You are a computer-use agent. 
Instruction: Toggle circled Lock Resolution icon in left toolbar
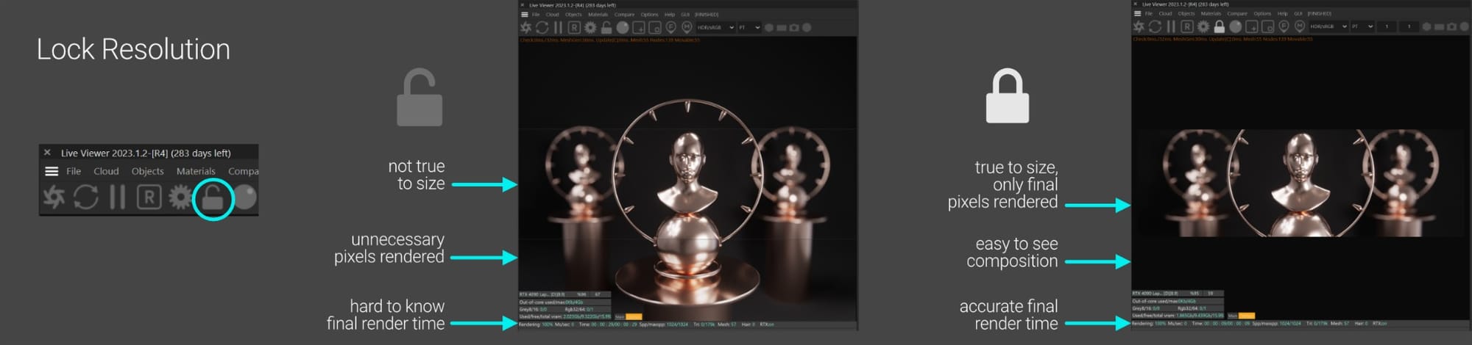pos(213,197)
